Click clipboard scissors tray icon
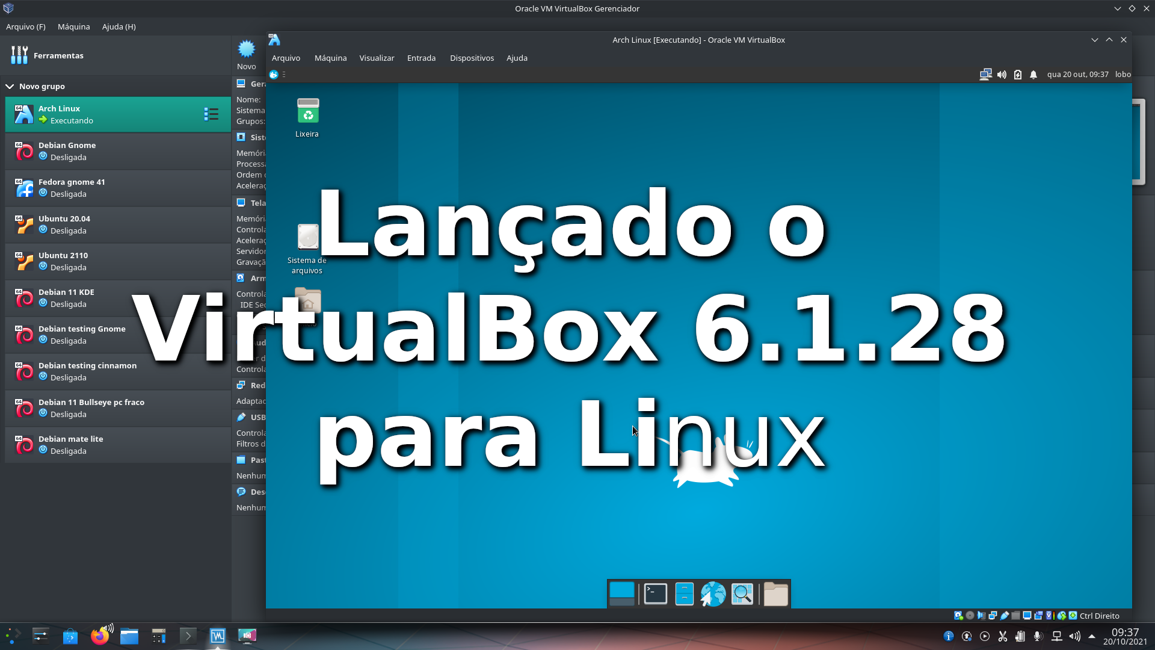This screenshot has height=650, width=1155. click(x=1003, y=636)
